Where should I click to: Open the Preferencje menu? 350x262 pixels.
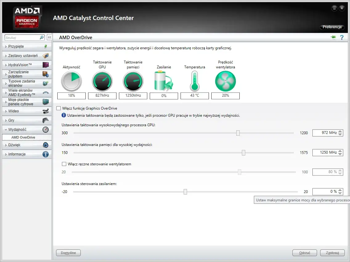tap(332, 27)
